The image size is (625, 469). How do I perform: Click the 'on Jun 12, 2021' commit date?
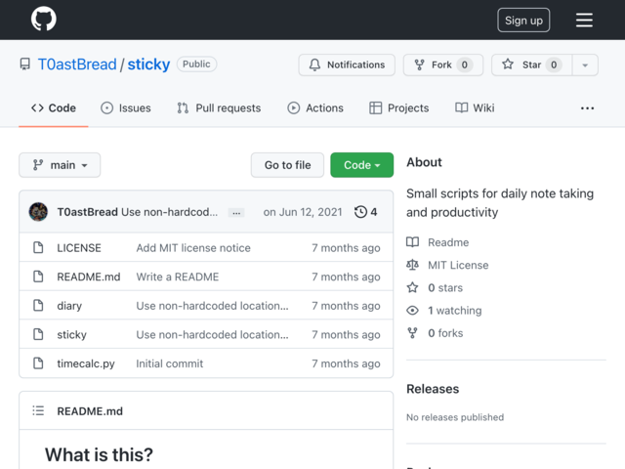tap(303, 212)
